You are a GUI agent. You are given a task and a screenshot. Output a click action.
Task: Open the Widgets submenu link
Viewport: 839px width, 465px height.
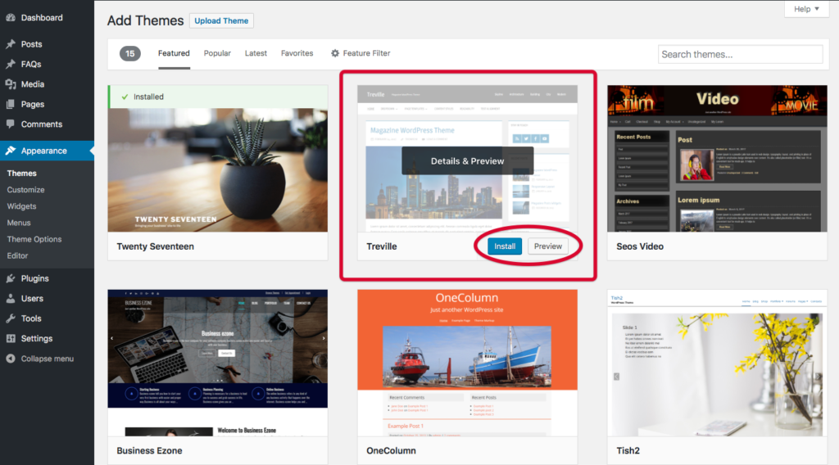21,206
